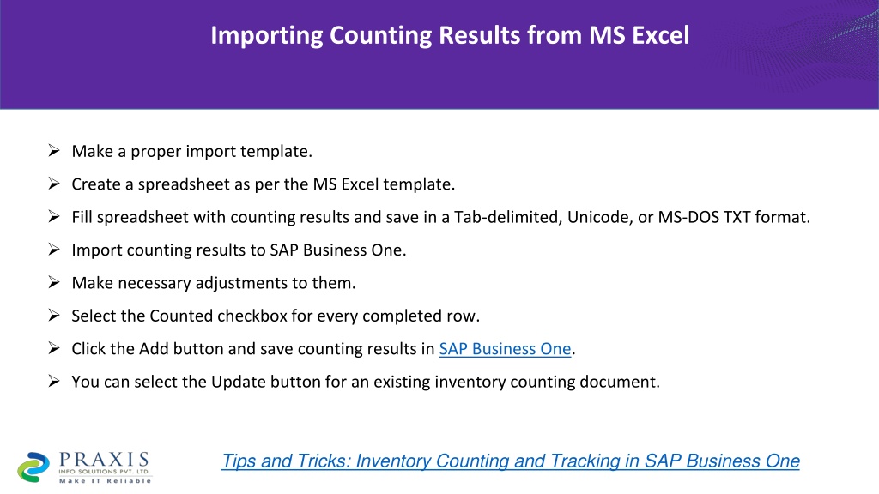The image size is (879, 494).
Task: Open Tips and Tricks Inventory Counting link
Action: point(510,461)
